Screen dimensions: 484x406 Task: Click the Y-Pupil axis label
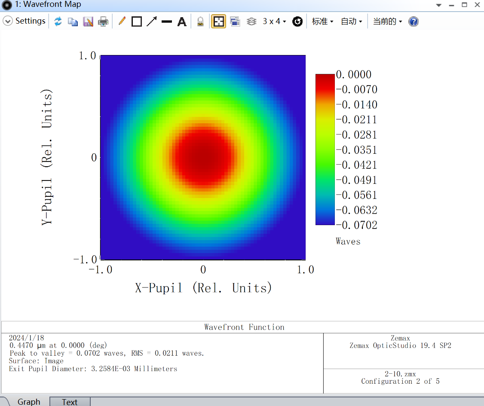pos(46,157)
